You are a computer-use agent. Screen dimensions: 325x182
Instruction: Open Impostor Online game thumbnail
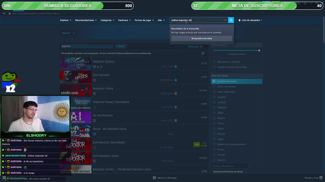[76, 90]
